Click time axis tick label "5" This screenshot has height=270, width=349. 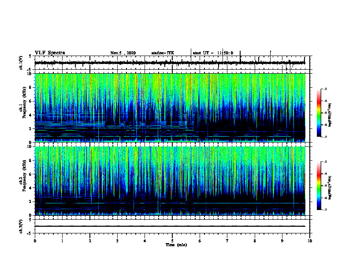click(172, 241)
